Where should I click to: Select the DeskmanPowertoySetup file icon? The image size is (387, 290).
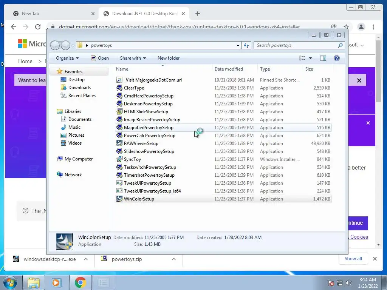[119, 103]
